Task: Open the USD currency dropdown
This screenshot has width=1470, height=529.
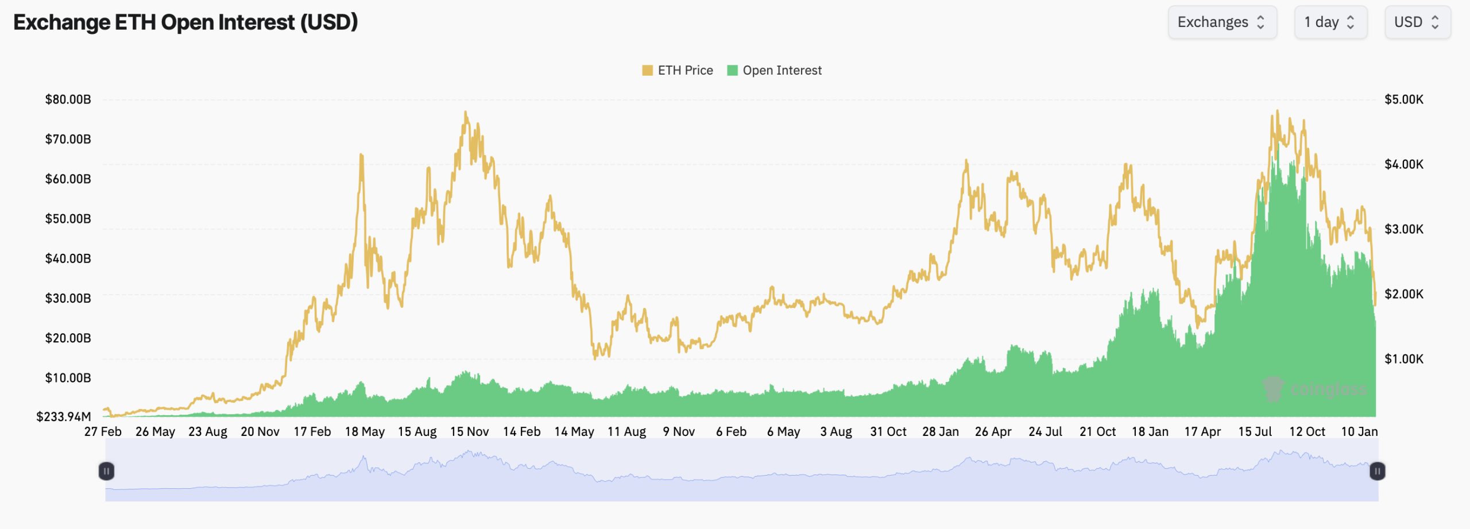Action: (x=1417, y=22)
